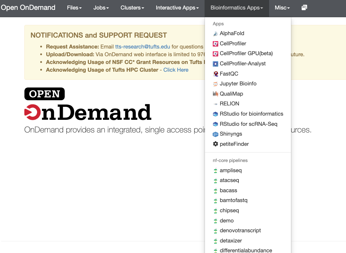Click the OPEN OnDemand logo image
This screenshot has height=253, width=346.
pos(88,104)
